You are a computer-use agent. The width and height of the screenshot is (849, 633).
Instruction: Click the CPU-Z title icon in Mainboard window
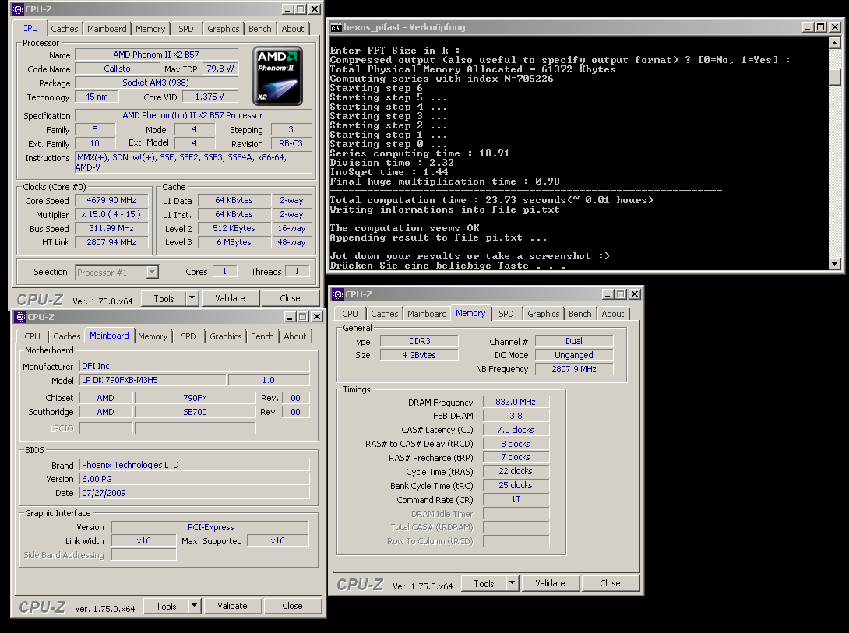click(20, 316)
